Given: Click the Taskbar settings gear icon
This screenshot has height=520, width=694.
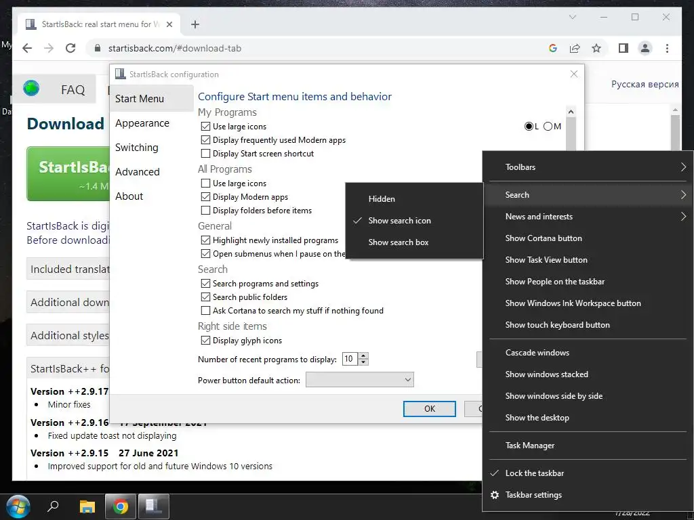Looking at the screenshot, I should pos(495,495).
